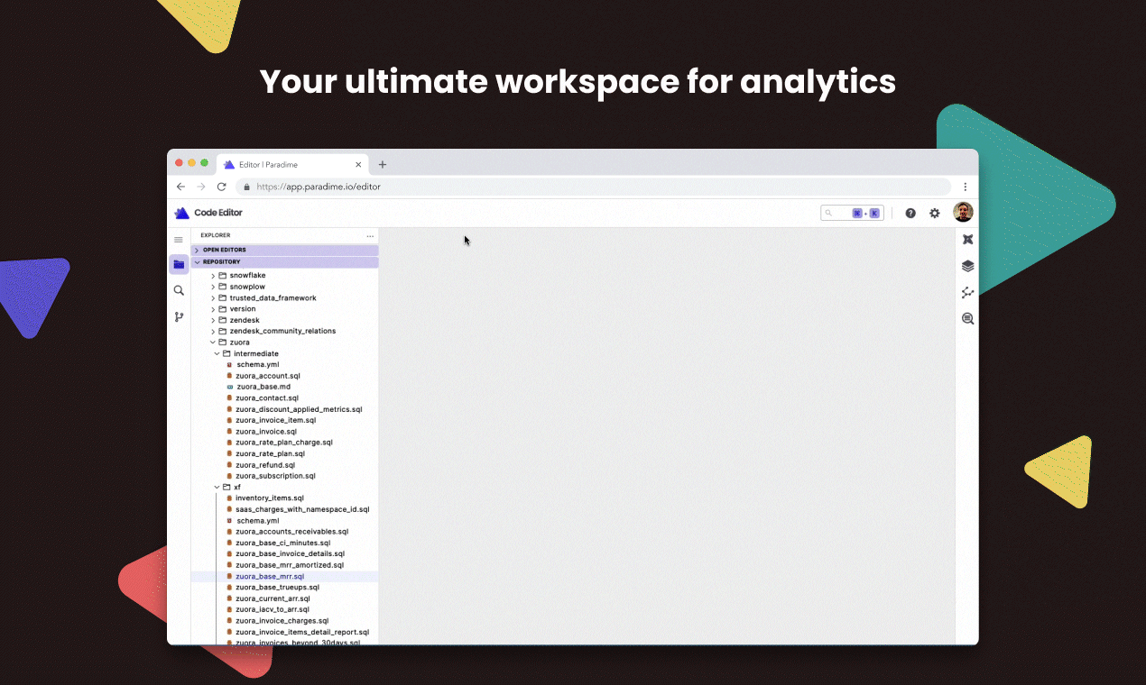
Task: Select the file explorer folder icon
Action: tap(179, 264)
